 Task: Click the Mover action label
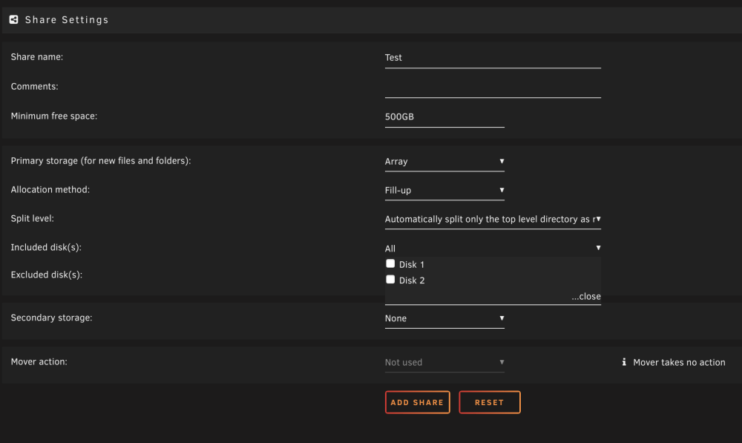pyautogui.click(x=39, y=361)
